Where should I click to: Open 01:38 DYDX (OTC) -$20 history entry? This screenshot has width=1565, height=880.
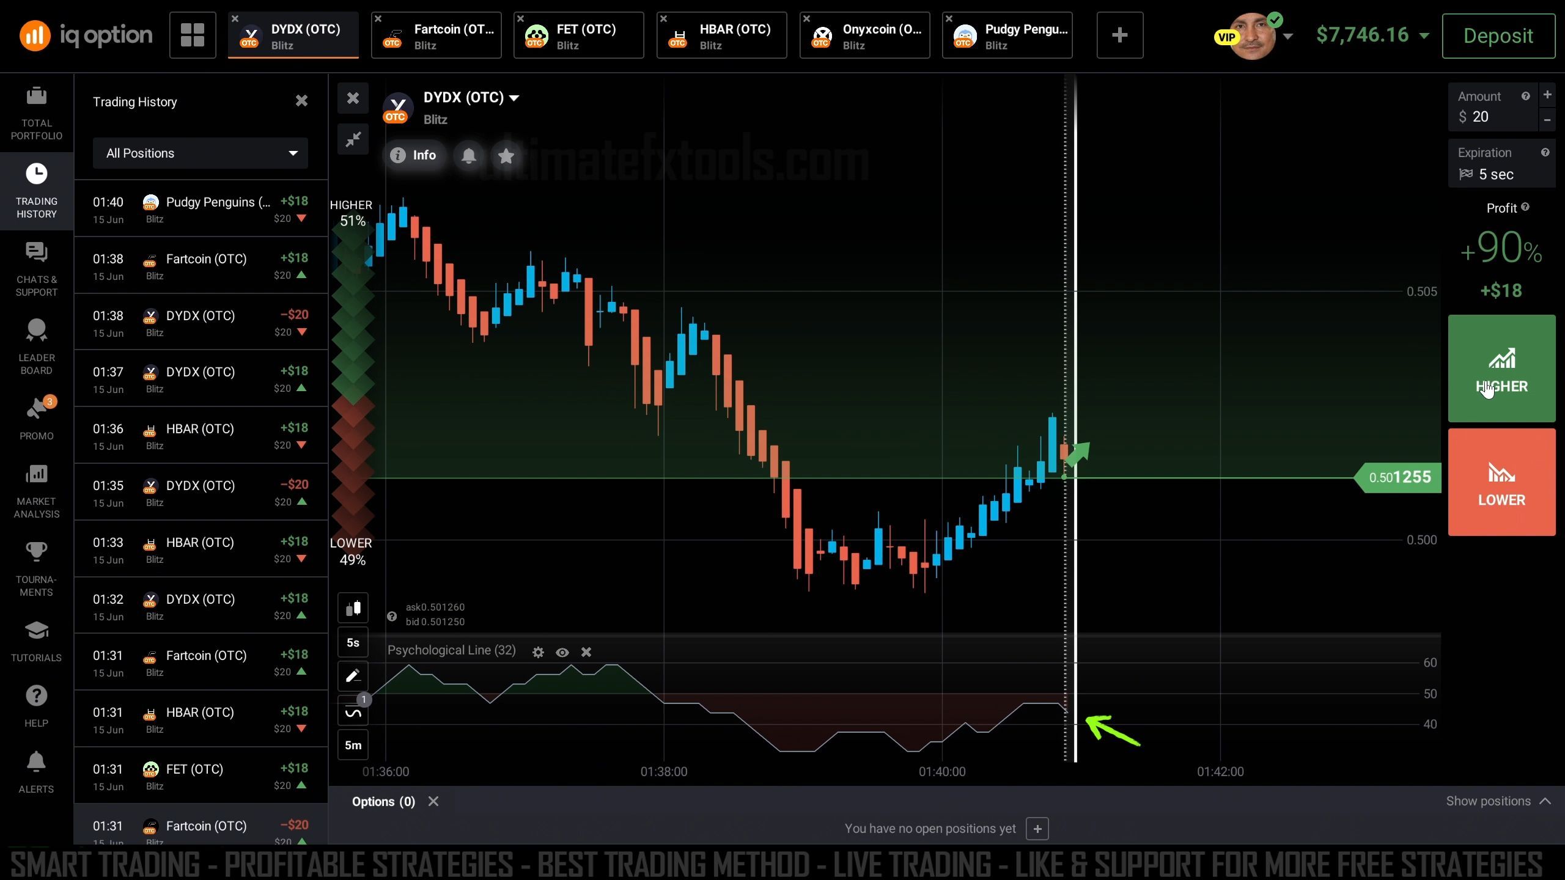pyautogui.click(x=201, y=322)
